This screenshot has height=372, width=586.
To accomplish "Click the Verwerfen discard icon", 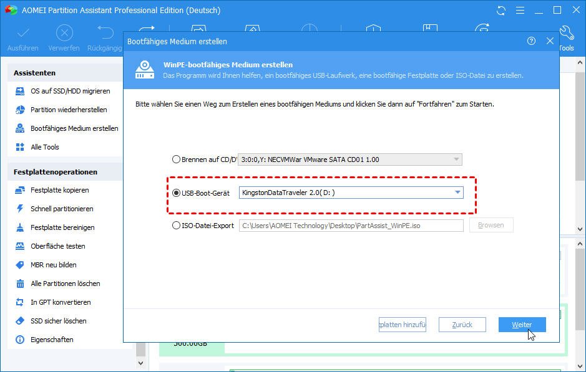I will 64,33.
